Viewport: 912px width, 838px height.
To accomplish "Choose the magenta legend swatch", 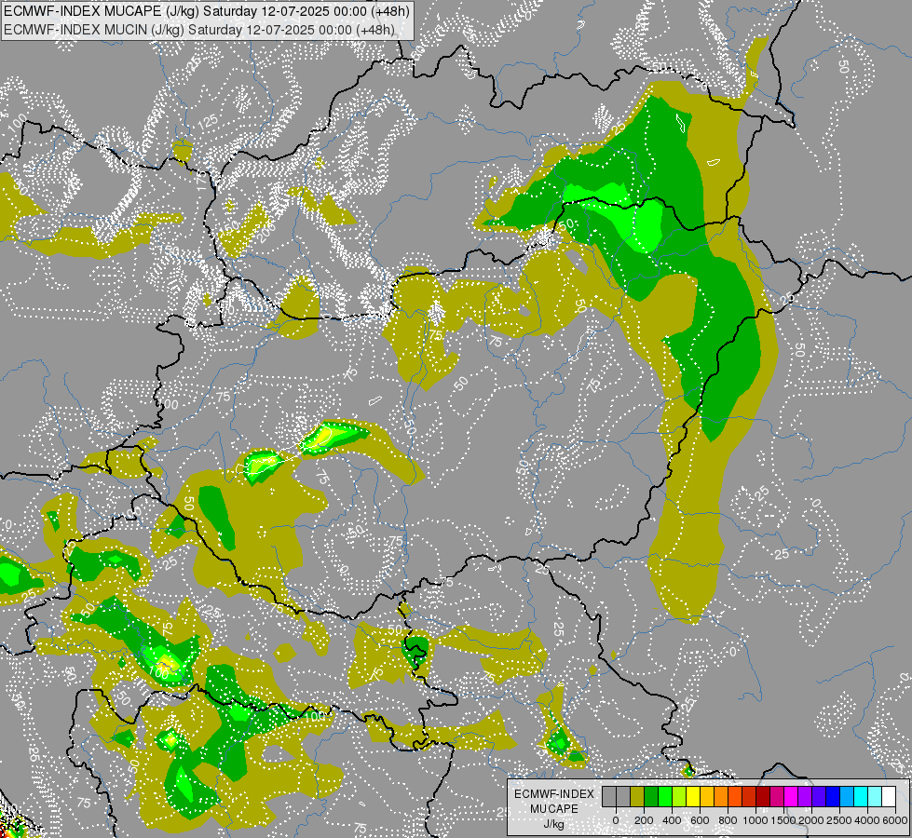I will pyautogui.click(x=792, y=797).
